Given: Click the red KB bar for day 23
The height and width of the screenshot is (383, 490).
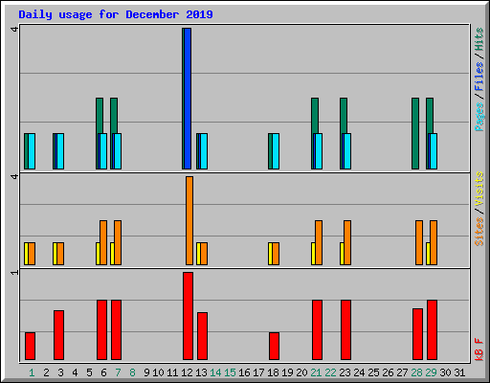Looking at the screenshot, I should [x=345, y=329].
